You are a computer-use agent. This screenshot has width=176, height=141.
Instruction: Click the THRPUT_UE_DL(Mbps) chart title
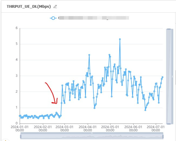(29, 6)
